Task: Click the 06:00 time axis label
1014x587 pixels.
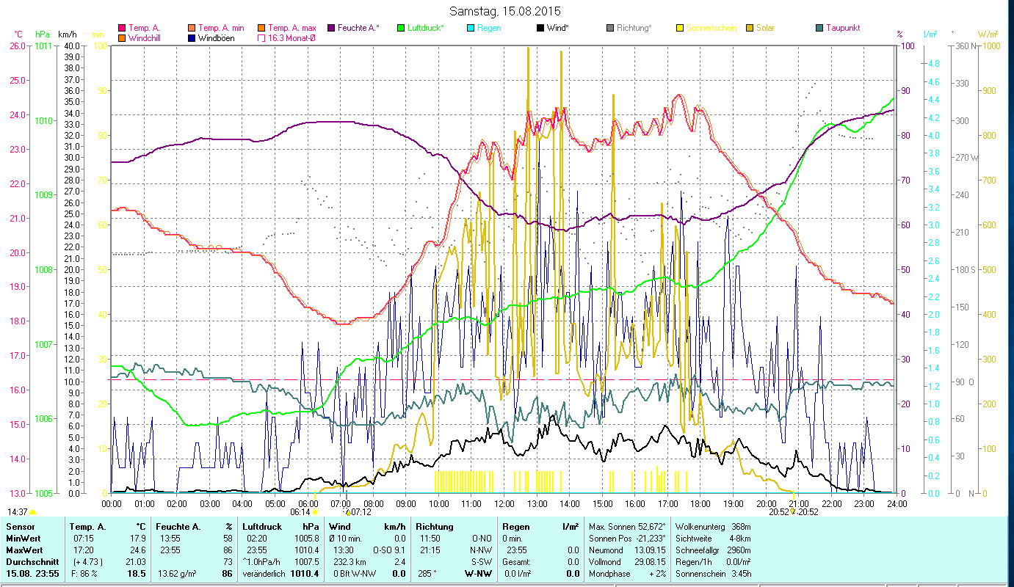Action: coord(308,503)
